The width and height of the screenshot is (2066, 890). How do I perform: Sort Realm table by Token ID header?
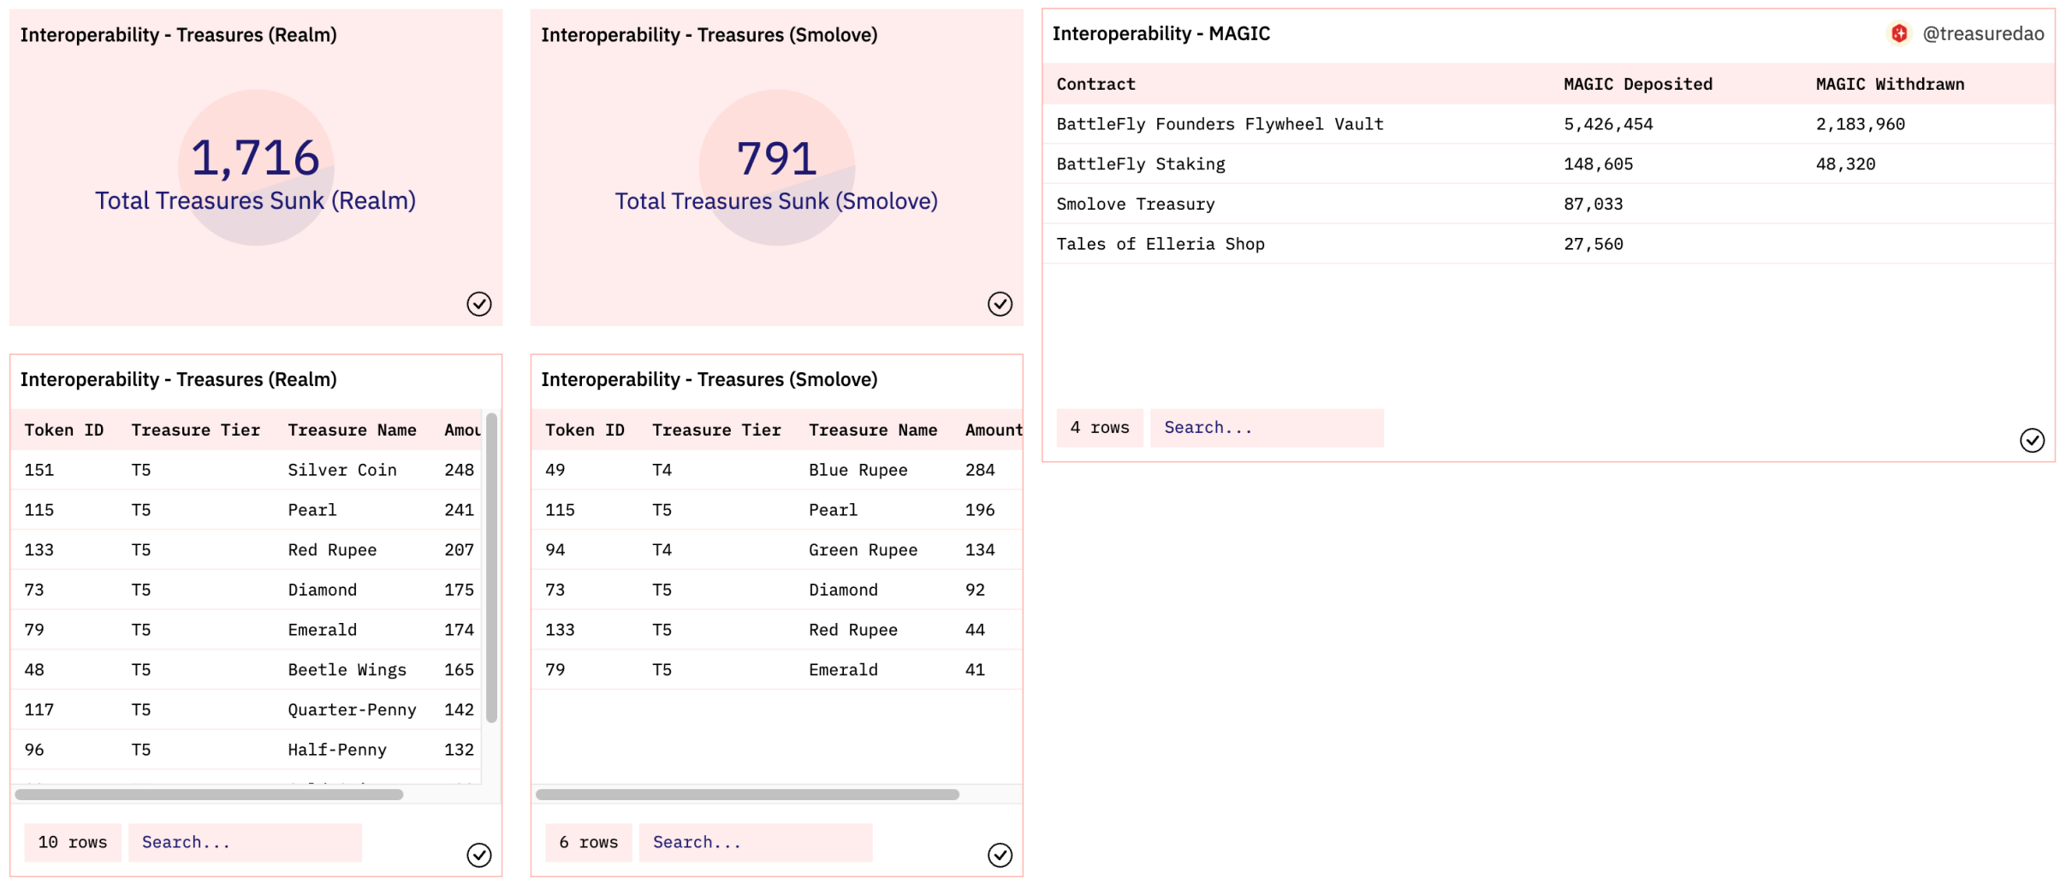click(x=64, y=430)
